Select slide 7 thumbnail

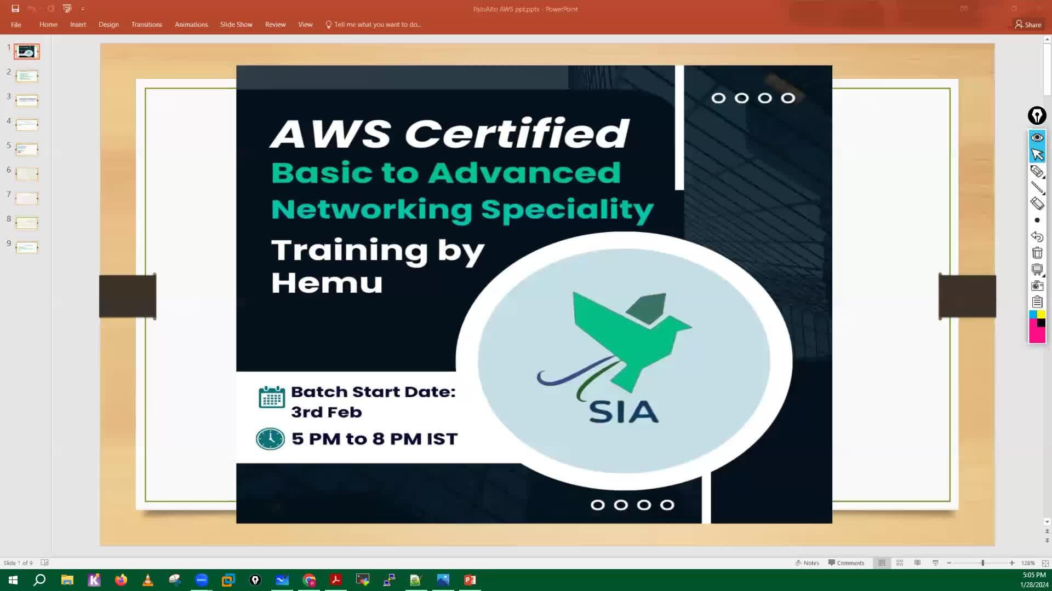pos(27,198)
